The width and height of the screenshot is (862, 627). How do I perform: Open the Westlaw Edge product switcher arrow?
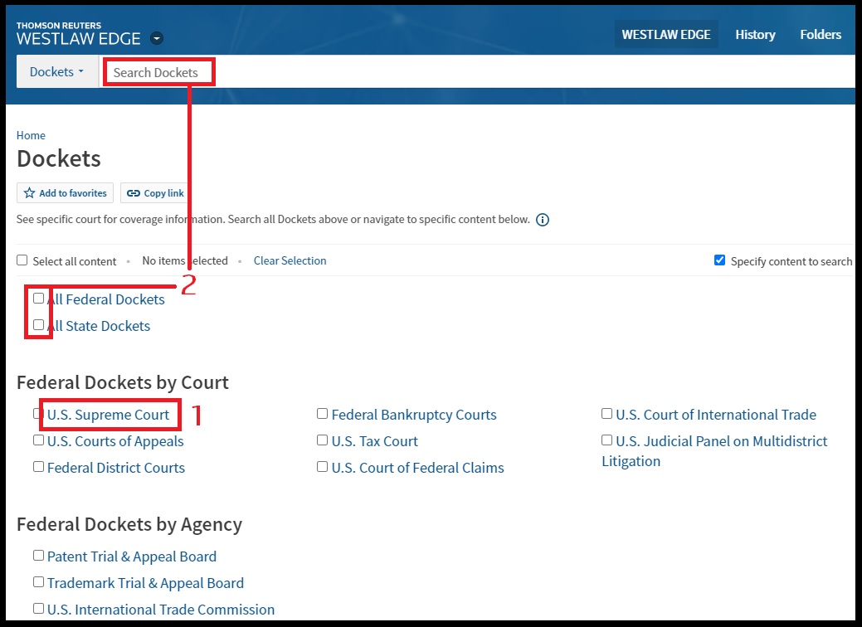[157, 39]
